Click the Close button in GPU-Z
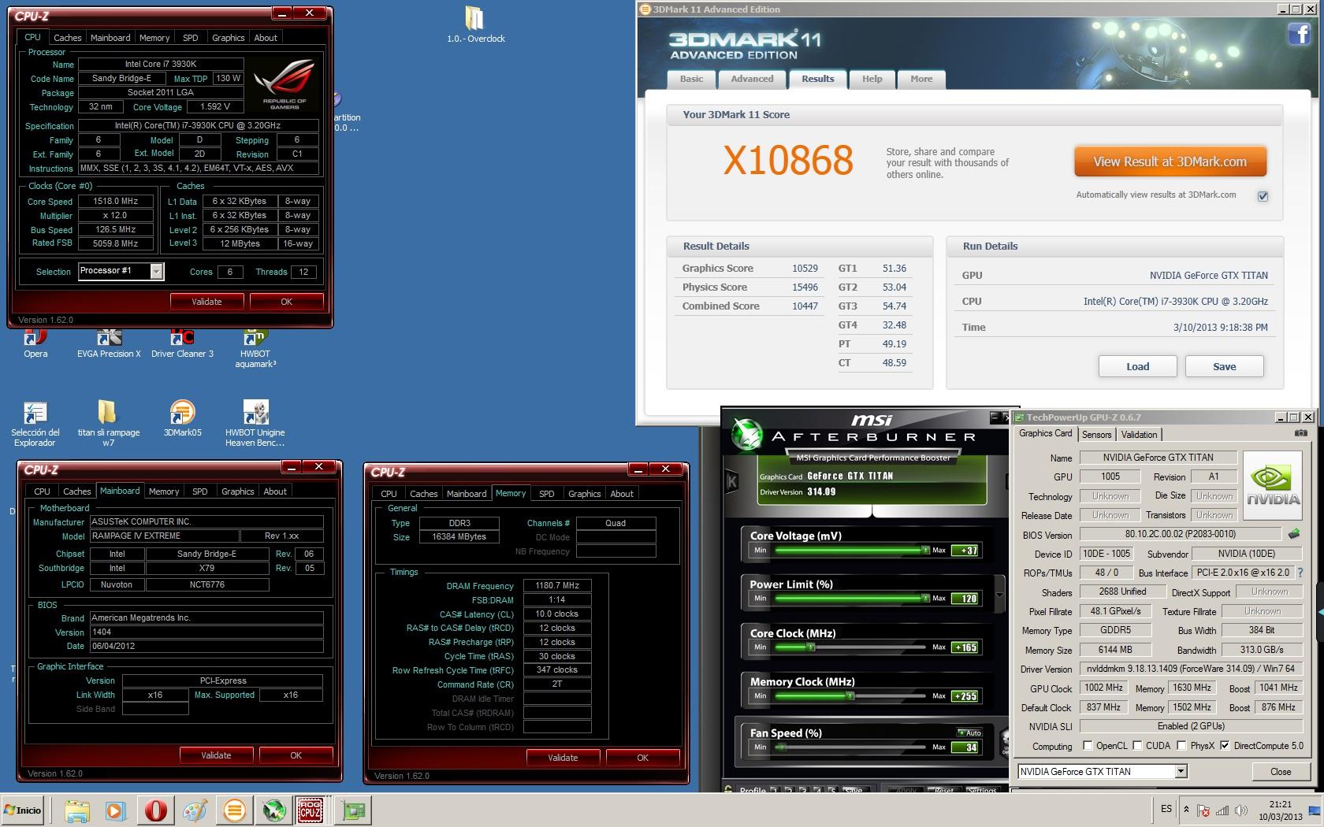 click(x=1280, y=772)
